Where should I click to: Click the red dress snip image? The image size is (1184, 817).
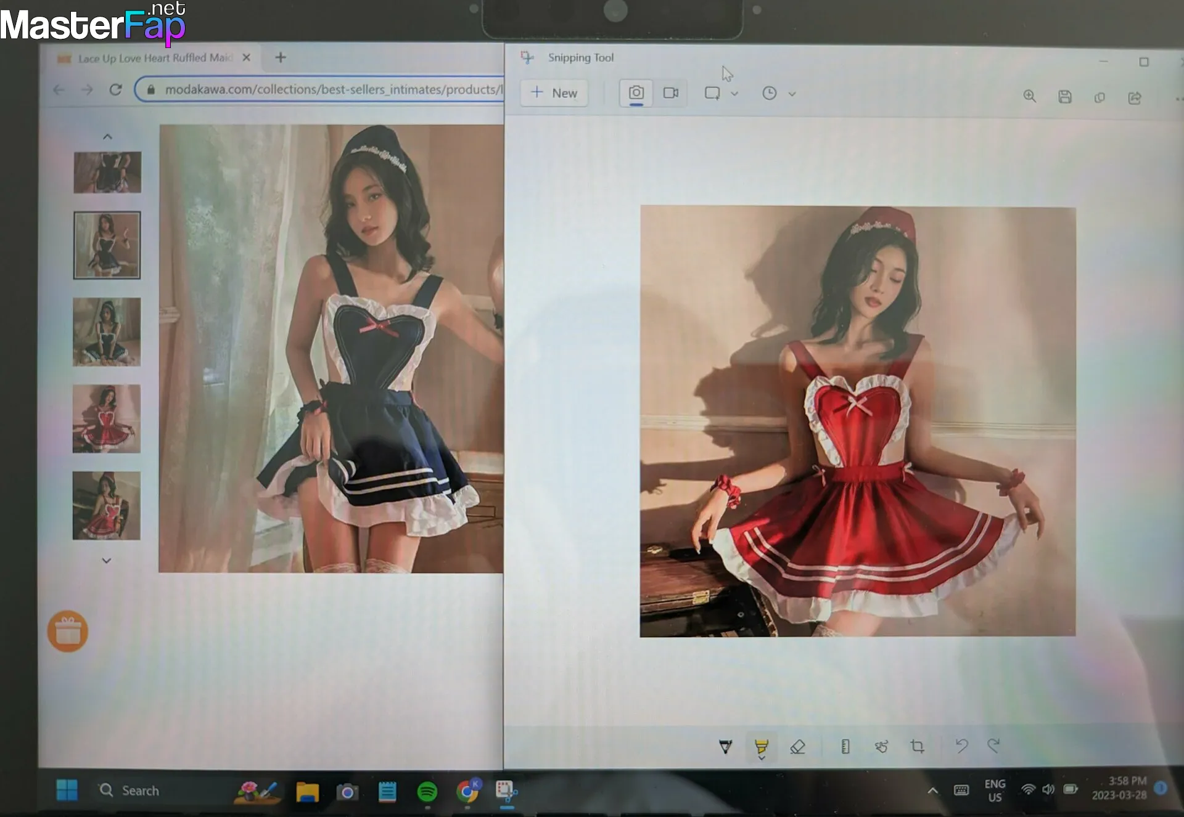point(858,421)
